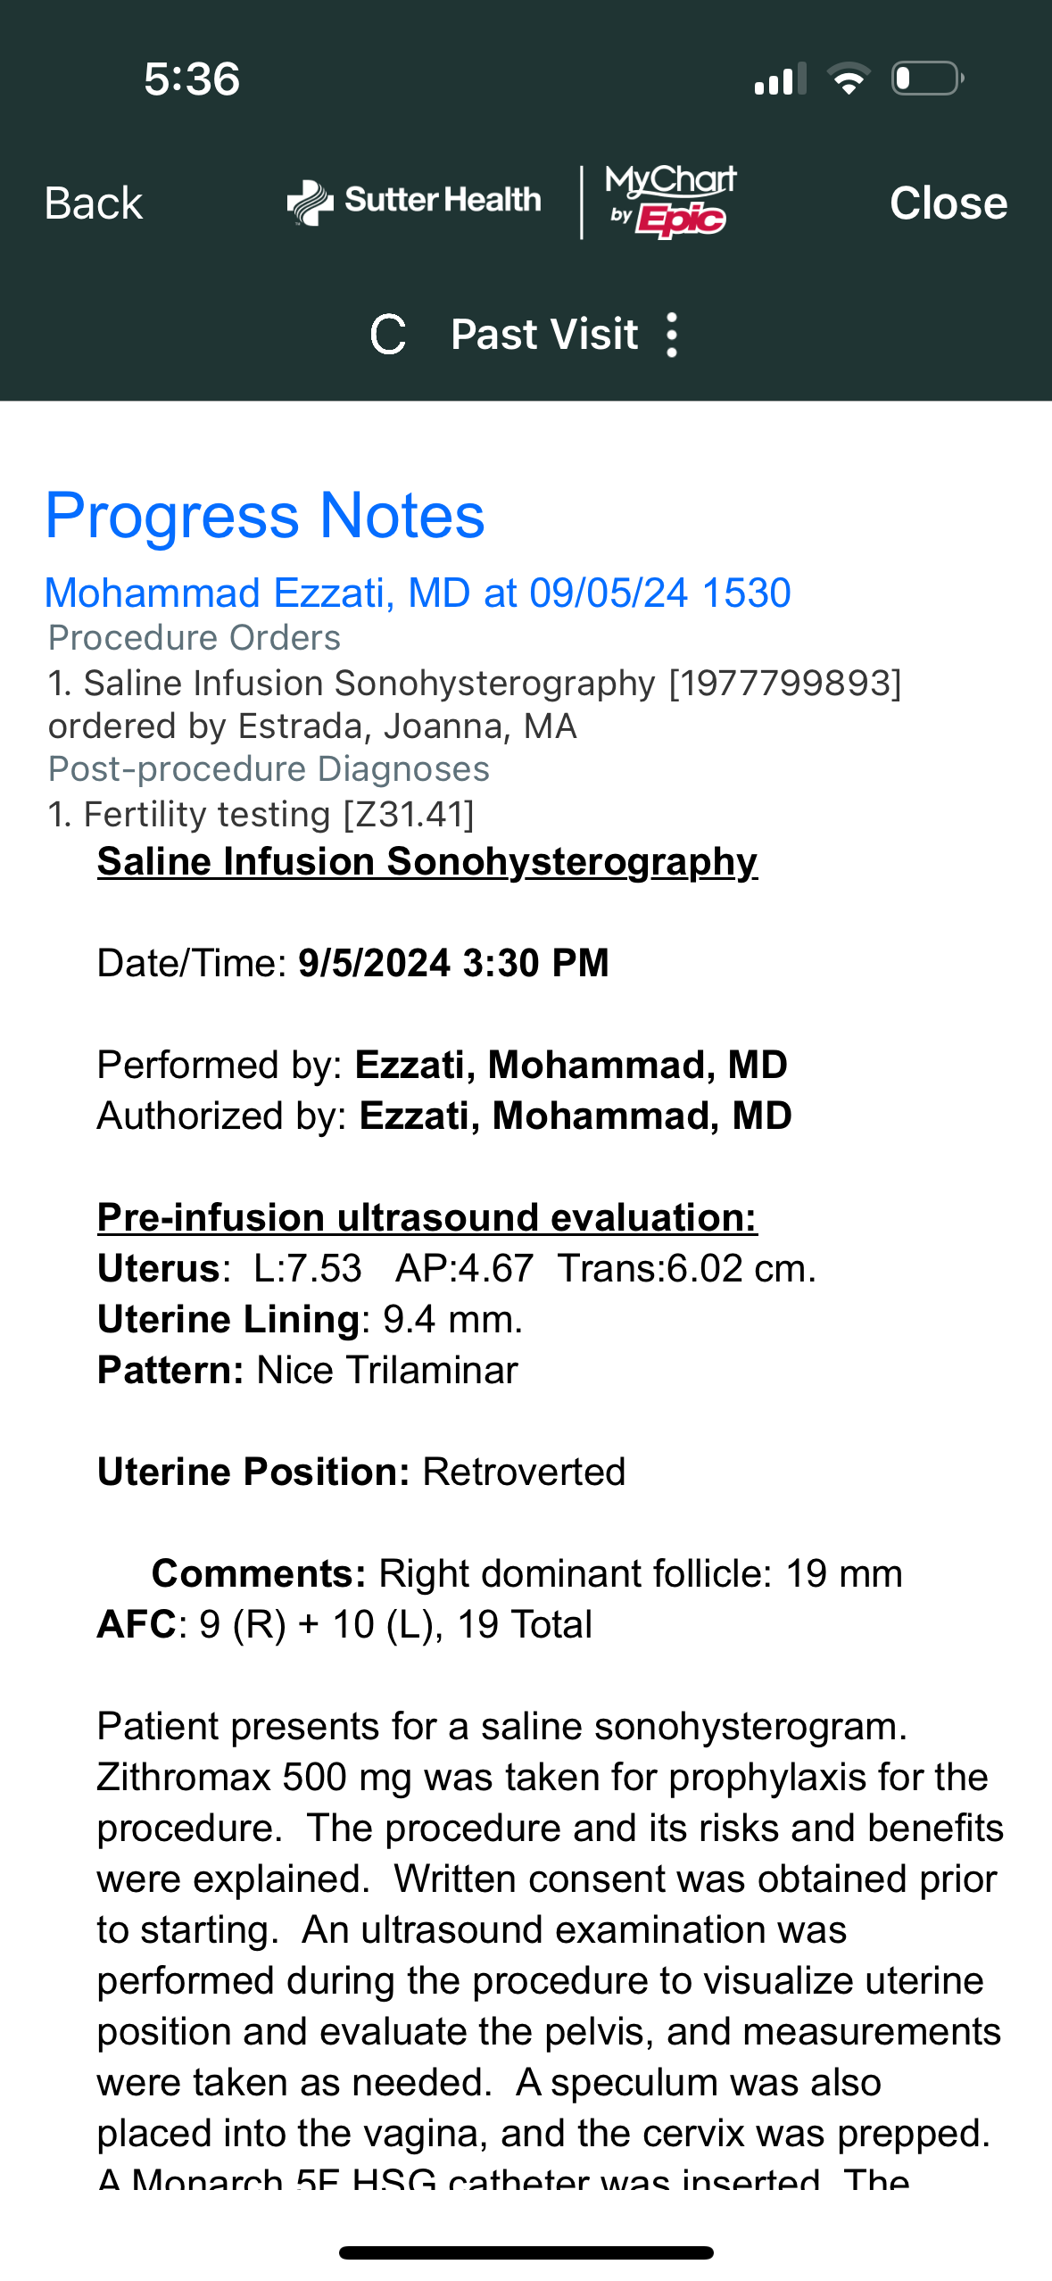Image resolution: width=1052 pixels, height=2281 pixels.
Task: Tap the Sutter Health logo
Action: [414, 202]
